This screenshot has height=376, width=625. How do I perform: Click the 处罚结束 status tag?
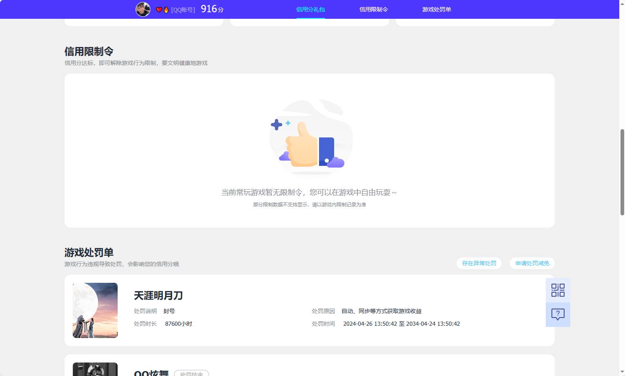click(192, 373)
